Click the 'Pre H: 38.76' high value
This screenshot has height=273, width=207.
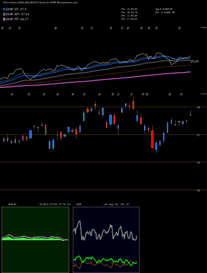[x=129, y=12]
